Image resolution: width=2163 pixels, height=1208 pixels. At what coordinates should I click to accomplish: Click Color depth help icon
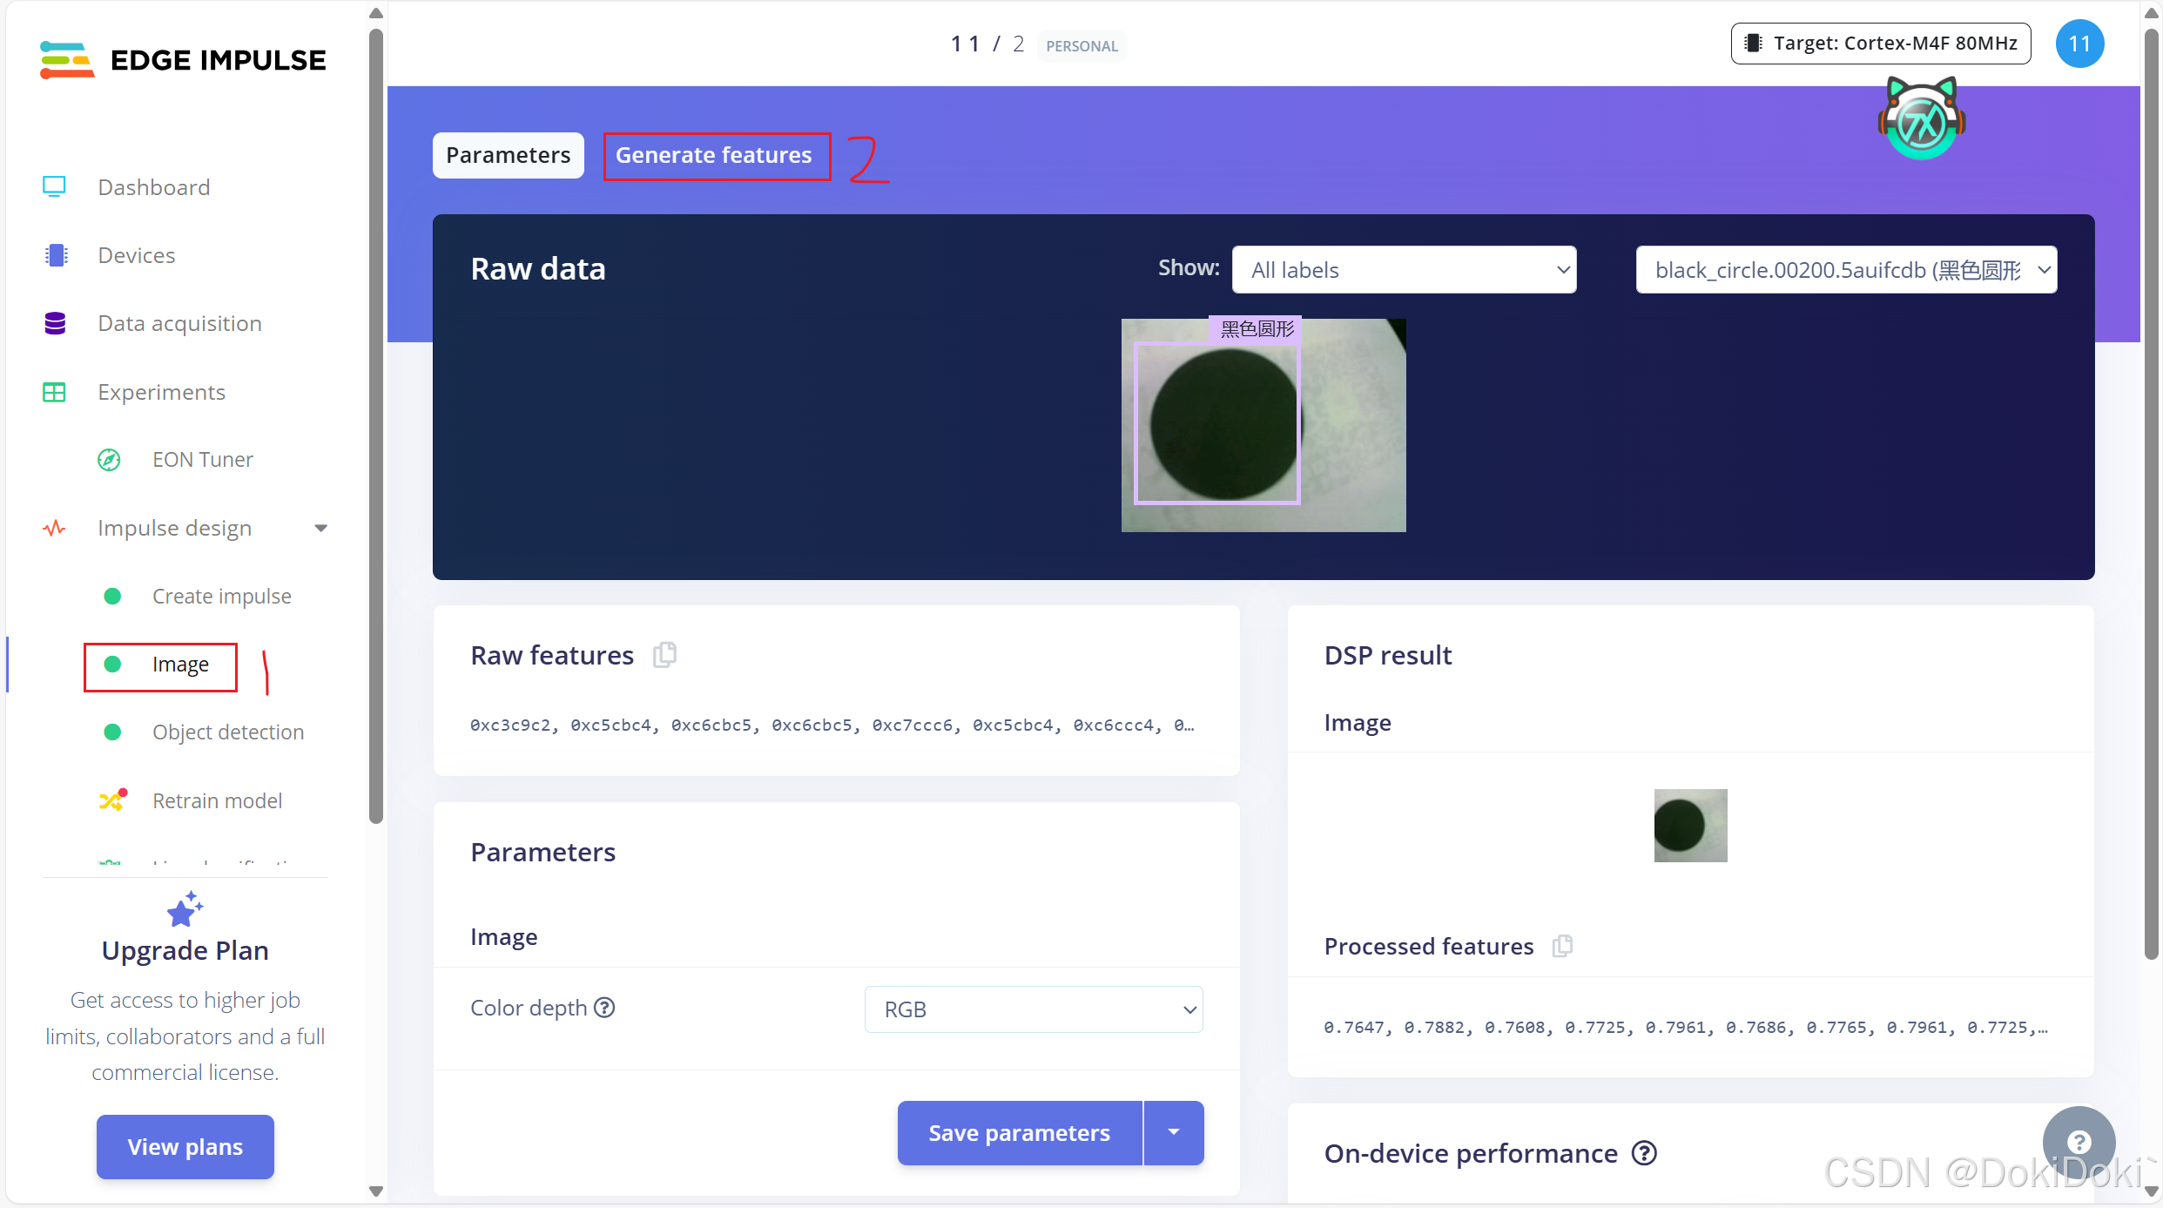[x=604, y=1008]
